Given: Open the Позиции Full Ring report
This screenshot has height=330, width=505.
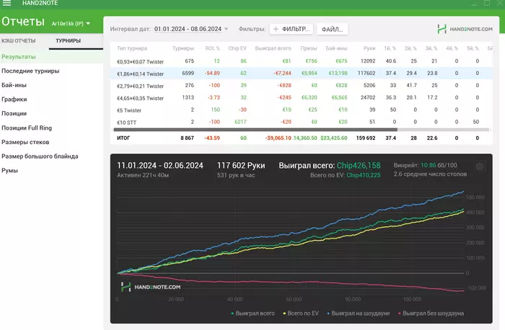Looking at the screenshot, I should pos(27,128).
